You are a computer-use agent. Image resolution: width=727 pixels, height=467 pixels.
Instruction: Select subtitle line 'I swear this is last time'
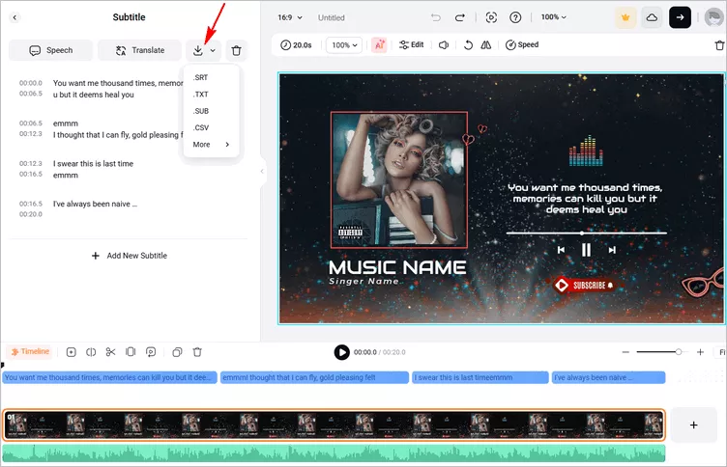coord(93,163)
